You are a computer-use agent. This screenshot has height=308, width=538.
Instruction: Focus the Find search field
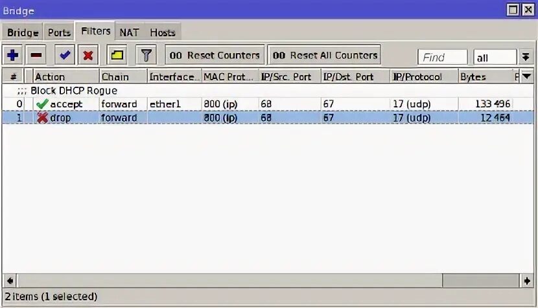pyautogui.click(x=443, y=57)
